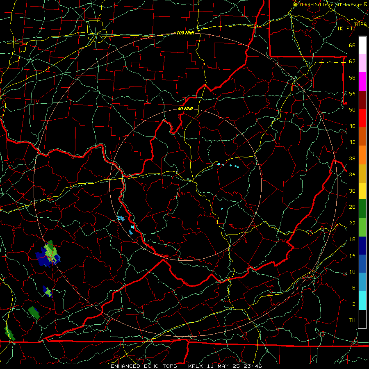
Task: Click the '54' legend value
Action: (x=352, y=93)
